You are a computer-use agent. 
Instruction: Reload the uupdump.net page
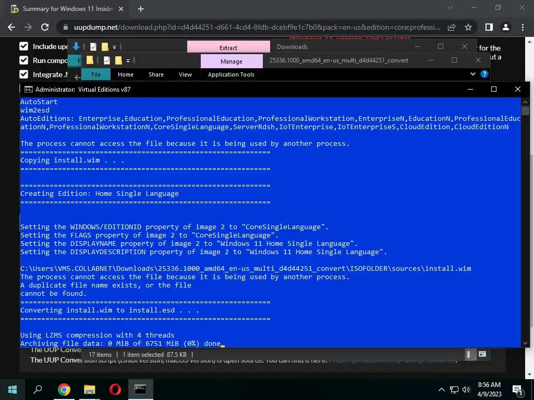pyautogui.click(x=45, y=27)
